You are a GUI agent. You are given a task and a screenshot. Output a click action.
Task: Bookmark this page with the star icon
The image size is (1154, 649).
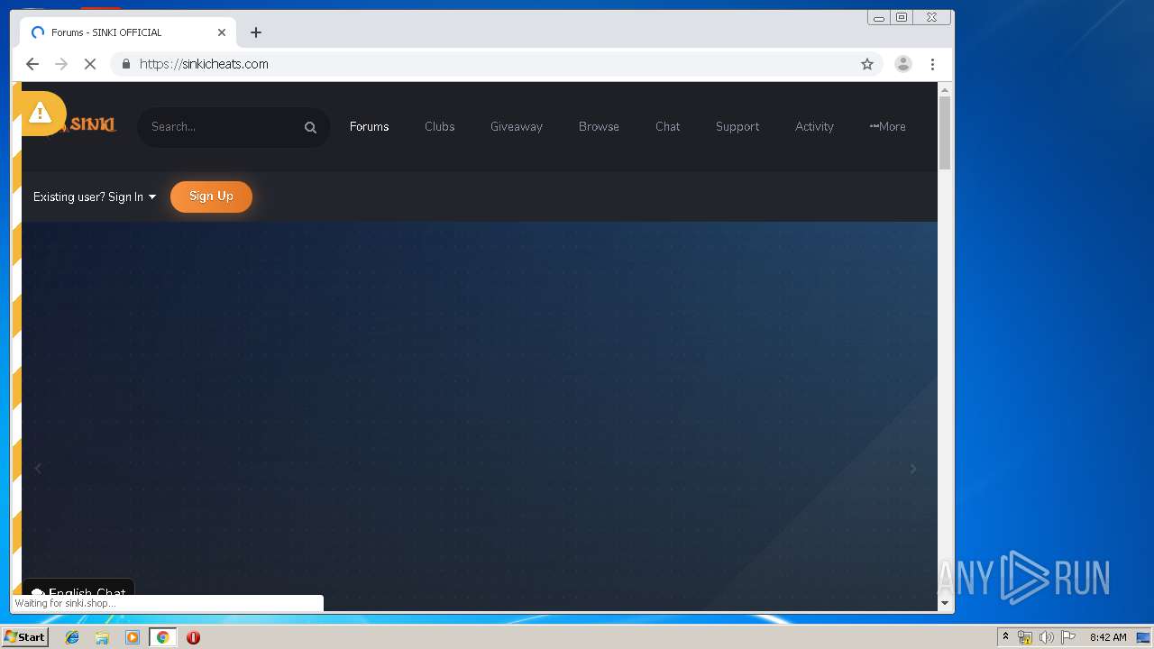pos(867,64)
